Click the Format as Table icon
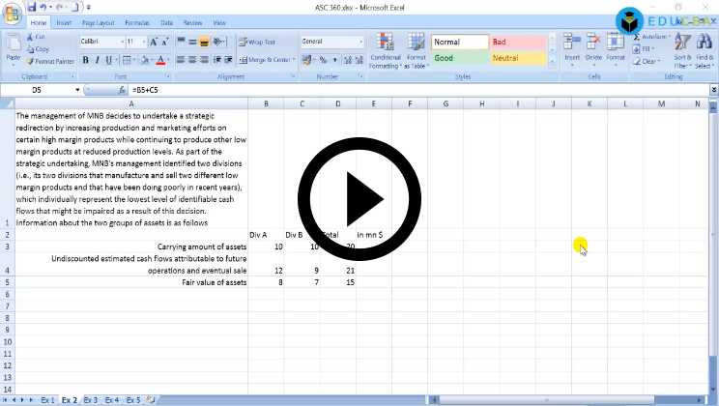The width and height of the screenshot is (719, 406). [416, 48]
